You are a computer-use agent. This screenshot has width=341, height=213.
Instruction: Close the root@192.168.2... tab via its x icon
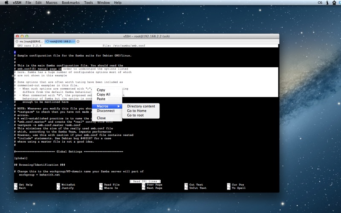point(47,41)
